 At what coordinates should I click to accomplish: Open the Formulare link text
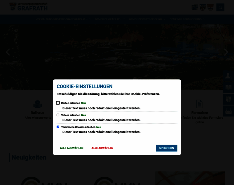point(200,113)
